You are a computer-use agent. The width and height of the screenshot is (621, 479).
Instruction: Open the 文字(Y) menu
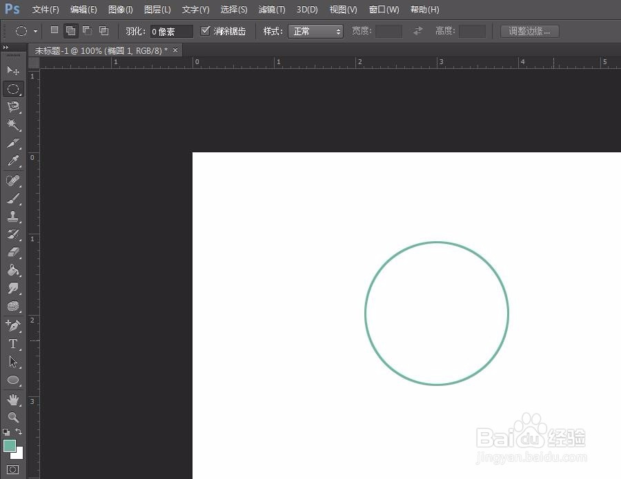(196, 10)
